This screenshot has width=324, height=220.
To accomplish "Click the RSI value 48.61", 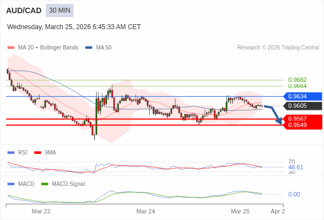I will pos(295,167).
